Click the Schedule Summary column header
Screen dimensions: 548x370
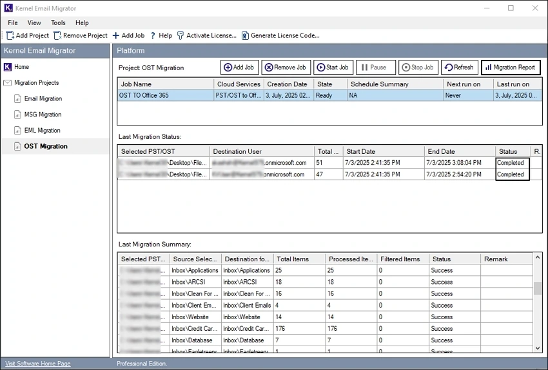pyautogui.click(x=395, y=84)
